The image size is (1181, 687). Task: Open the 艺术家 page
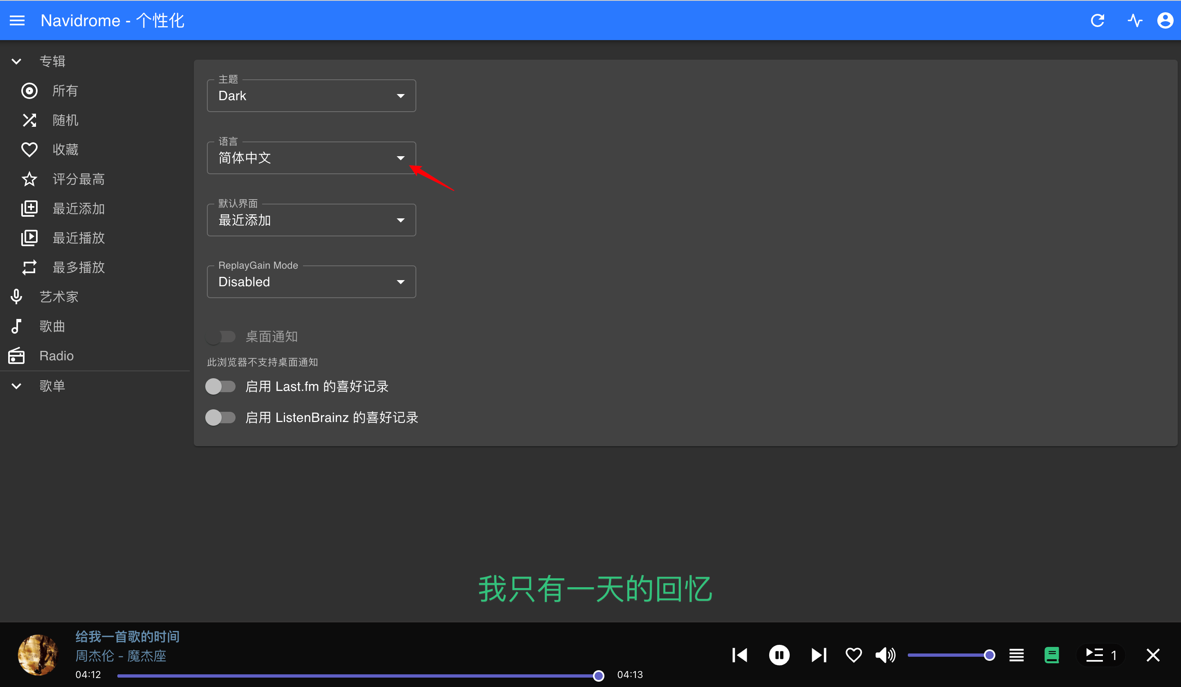pos(58,296)
